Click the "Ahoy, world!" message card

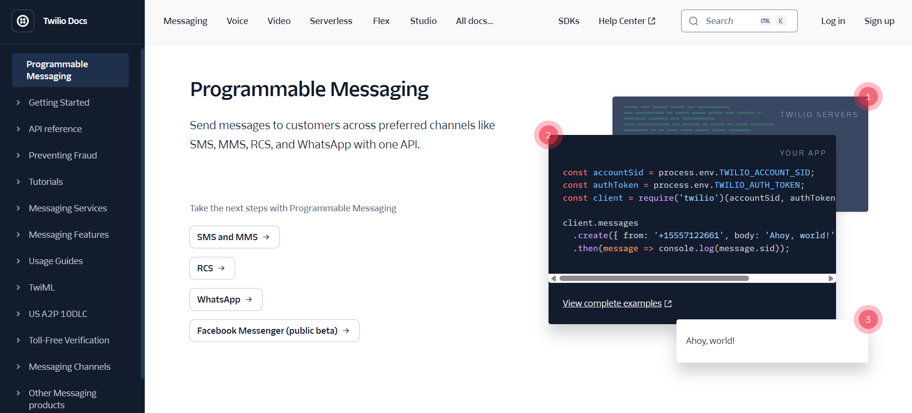[772, 341]
